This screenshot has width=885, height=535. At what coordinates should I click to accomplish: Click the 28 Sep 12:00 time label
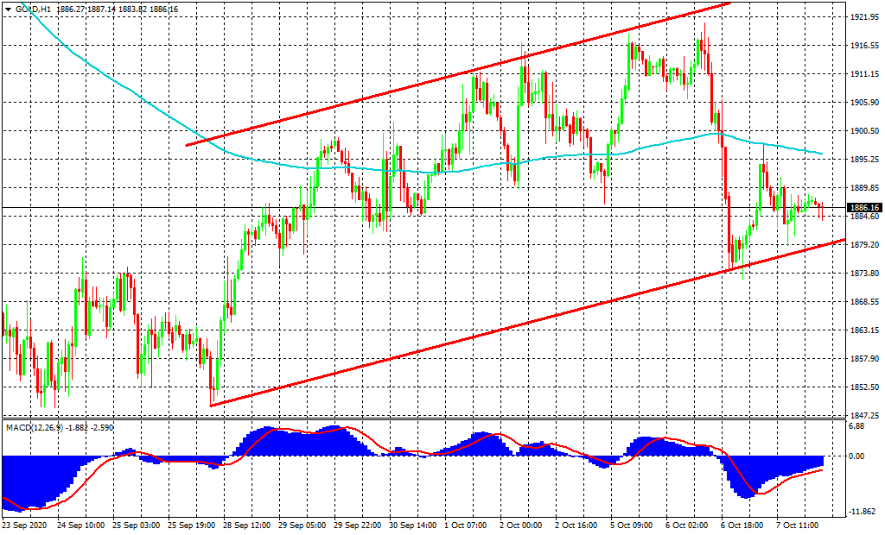pos(247,524)
